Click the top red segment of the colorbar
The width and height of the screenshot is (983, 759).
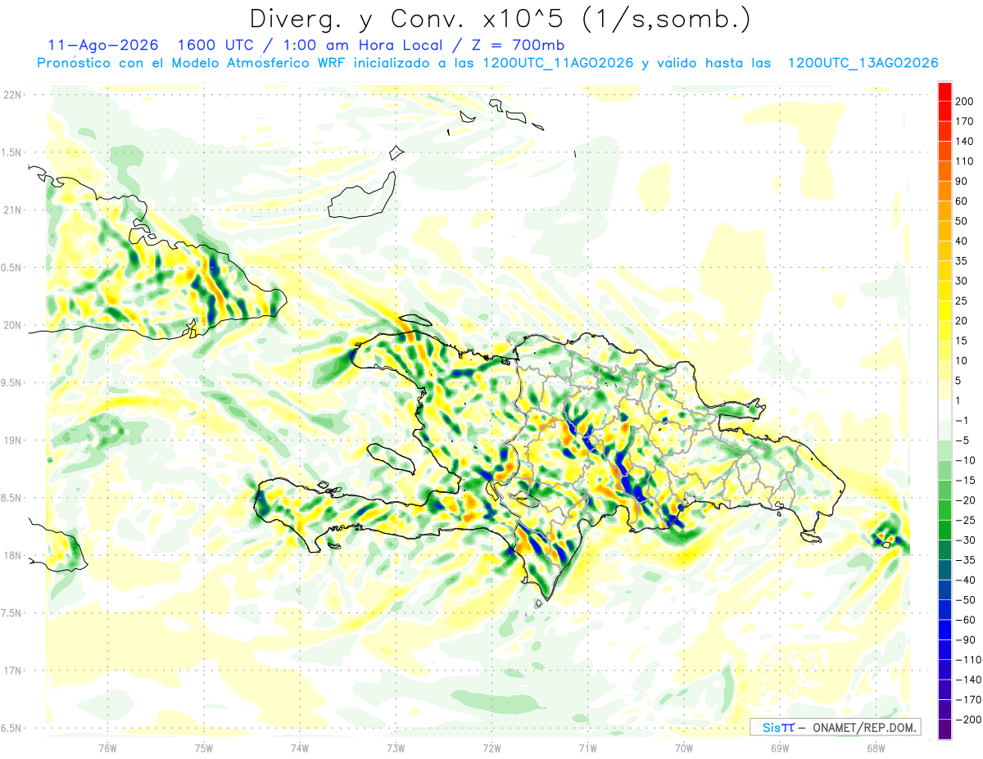944,93
